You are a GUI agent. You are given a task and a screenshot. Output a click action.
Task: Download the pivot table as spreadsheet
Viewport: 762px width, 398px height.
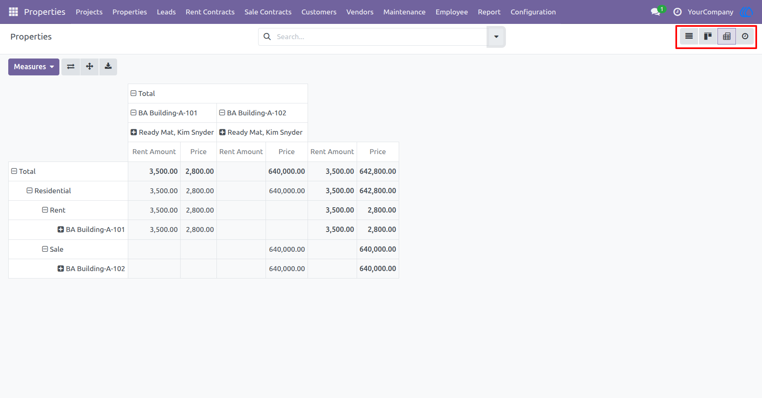[108, 67]
